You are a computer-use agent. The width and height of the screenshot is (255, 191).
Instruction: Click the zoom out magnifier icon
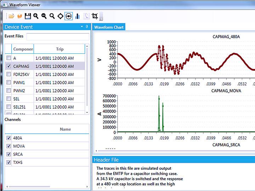pyautogui.click(x=44, y=16)
